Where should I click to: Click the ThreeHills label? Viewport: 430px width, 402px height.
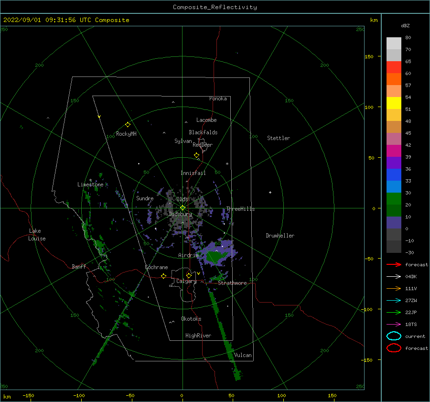click(x=240, y=209)
